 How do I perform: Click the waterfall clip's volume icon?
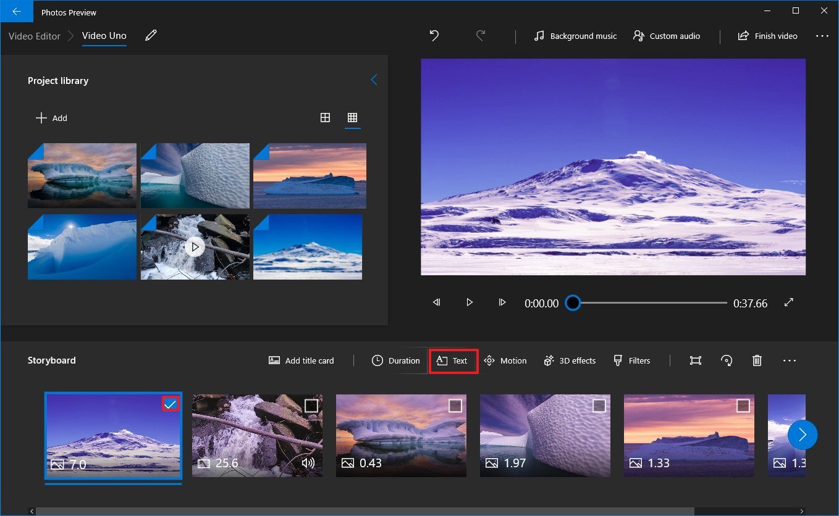point(308,463)
